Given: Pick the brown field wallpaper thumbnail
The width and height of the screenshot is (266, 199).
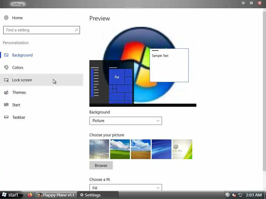Looking at the screenshot, I should pyautogui.click(x=141, y=149).
